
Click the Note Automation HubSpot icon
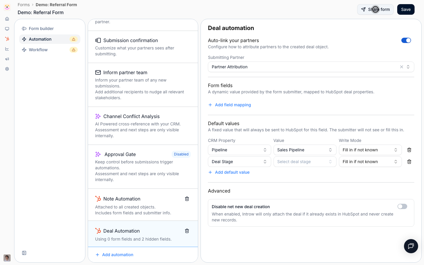coord(98,199)
